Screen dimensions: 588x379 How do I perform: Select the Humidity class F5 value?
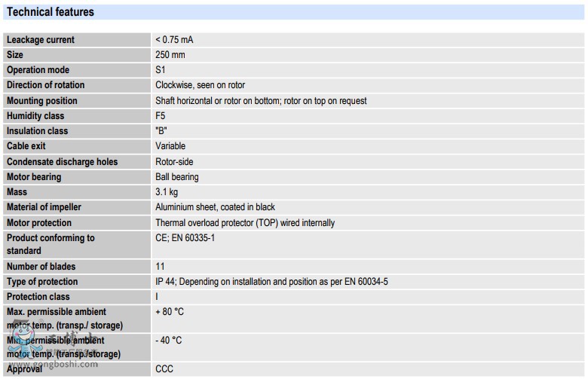161,116
